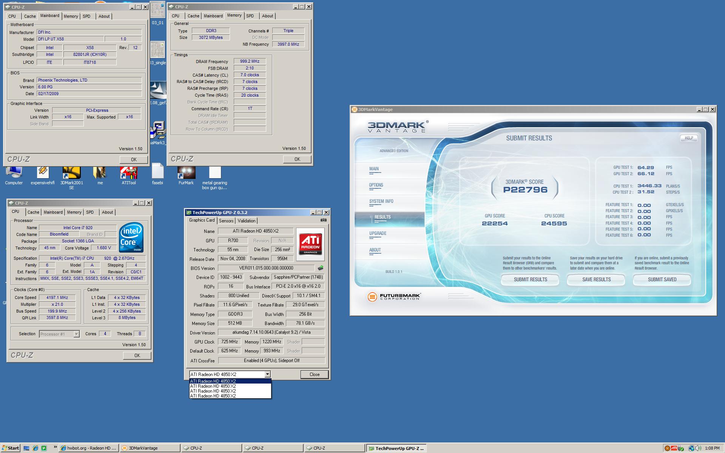
Task: Click the SUBMIT SAVED button
Action: [x=662, y=279]
